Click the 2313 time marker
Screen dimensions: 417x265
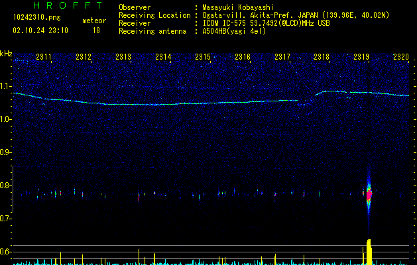tap(123, 57)
